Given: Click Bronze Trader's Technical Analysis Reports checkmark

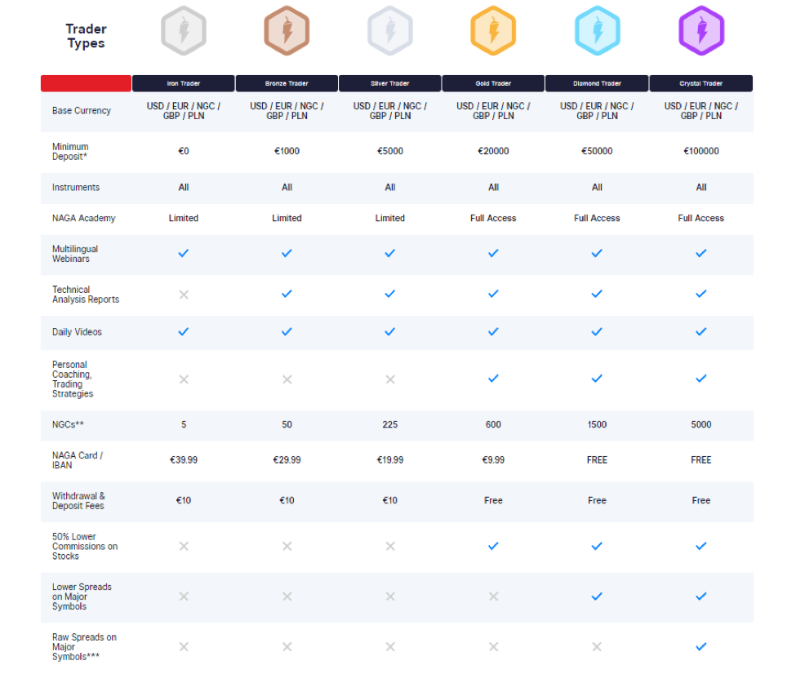Looking at the screenshot, I should (287, 294).
